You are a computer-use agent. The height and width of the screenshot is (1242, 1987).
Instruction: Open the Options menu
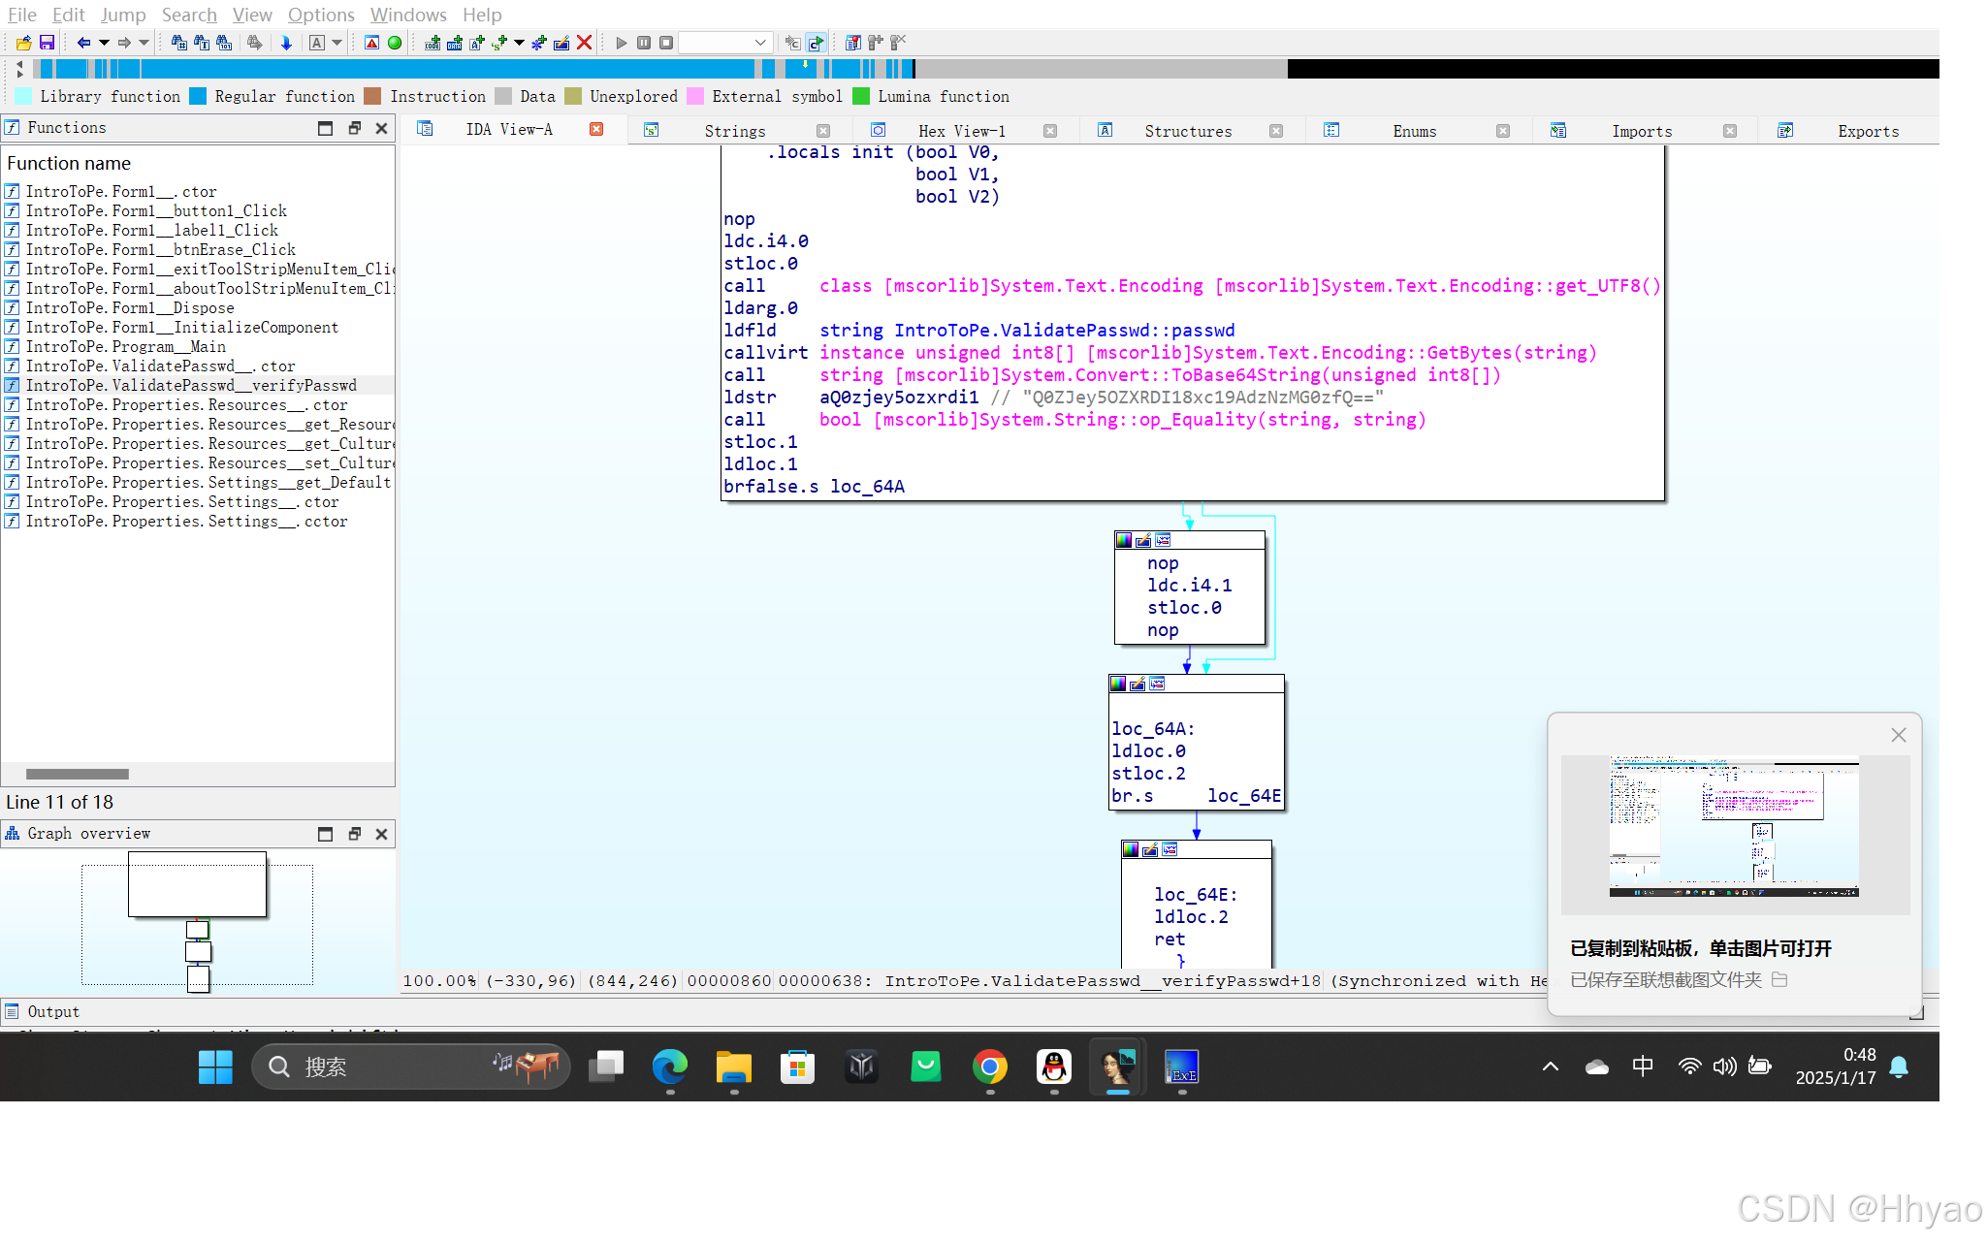pos(321,15)
